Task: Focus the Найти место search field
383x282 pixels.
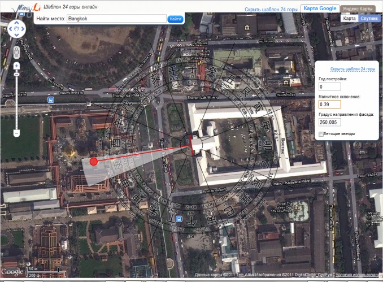Action: point(116,19)
